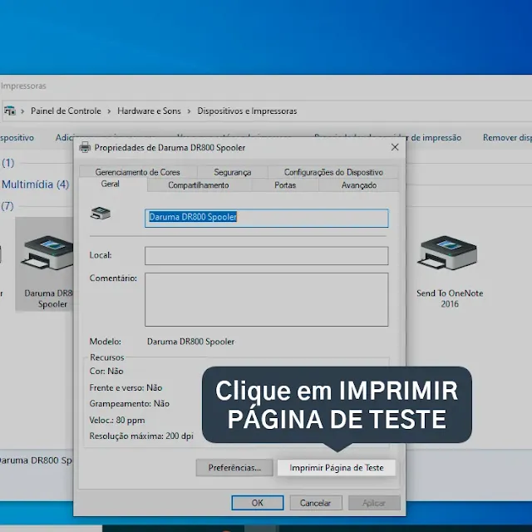Click the Cancelar button

pyautogui.click(x=316, y=502)
